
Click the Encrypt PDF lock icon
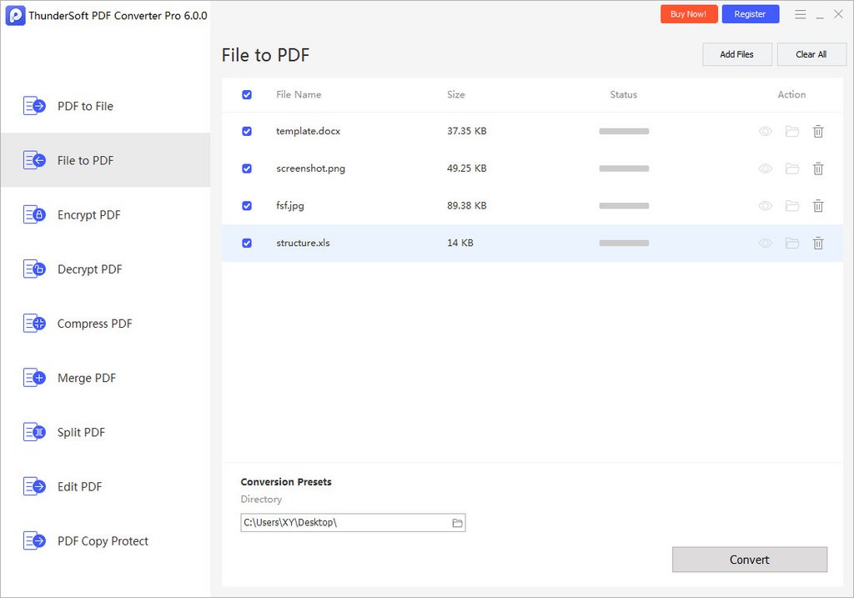[34, 214]
